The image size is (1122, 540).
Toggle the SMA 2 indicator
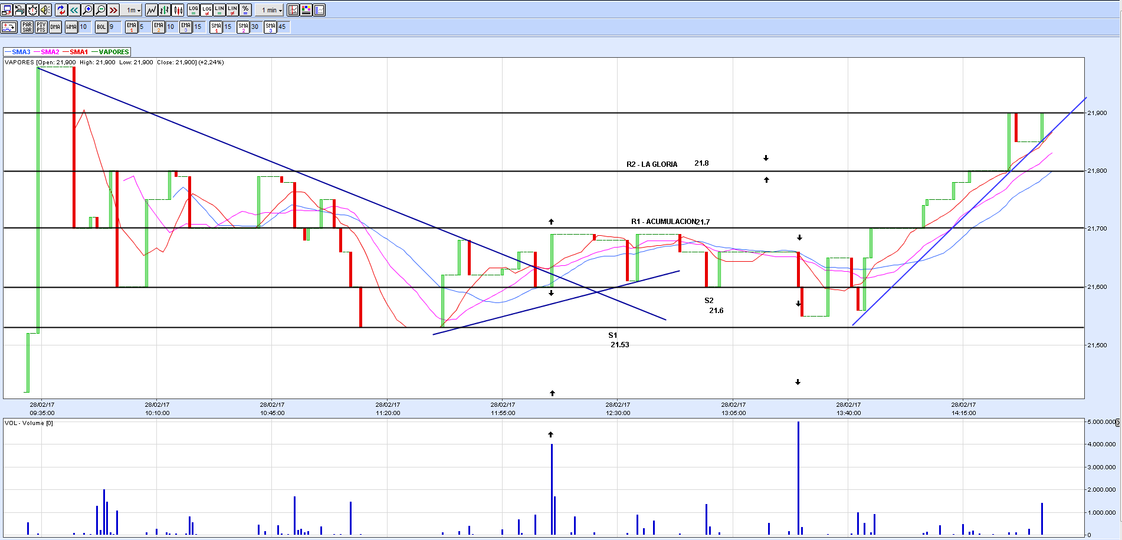[x=244, y=27]
